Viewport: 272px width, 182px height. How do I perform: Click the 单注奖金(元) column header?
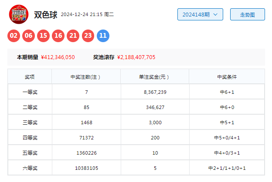coord(154,77)
